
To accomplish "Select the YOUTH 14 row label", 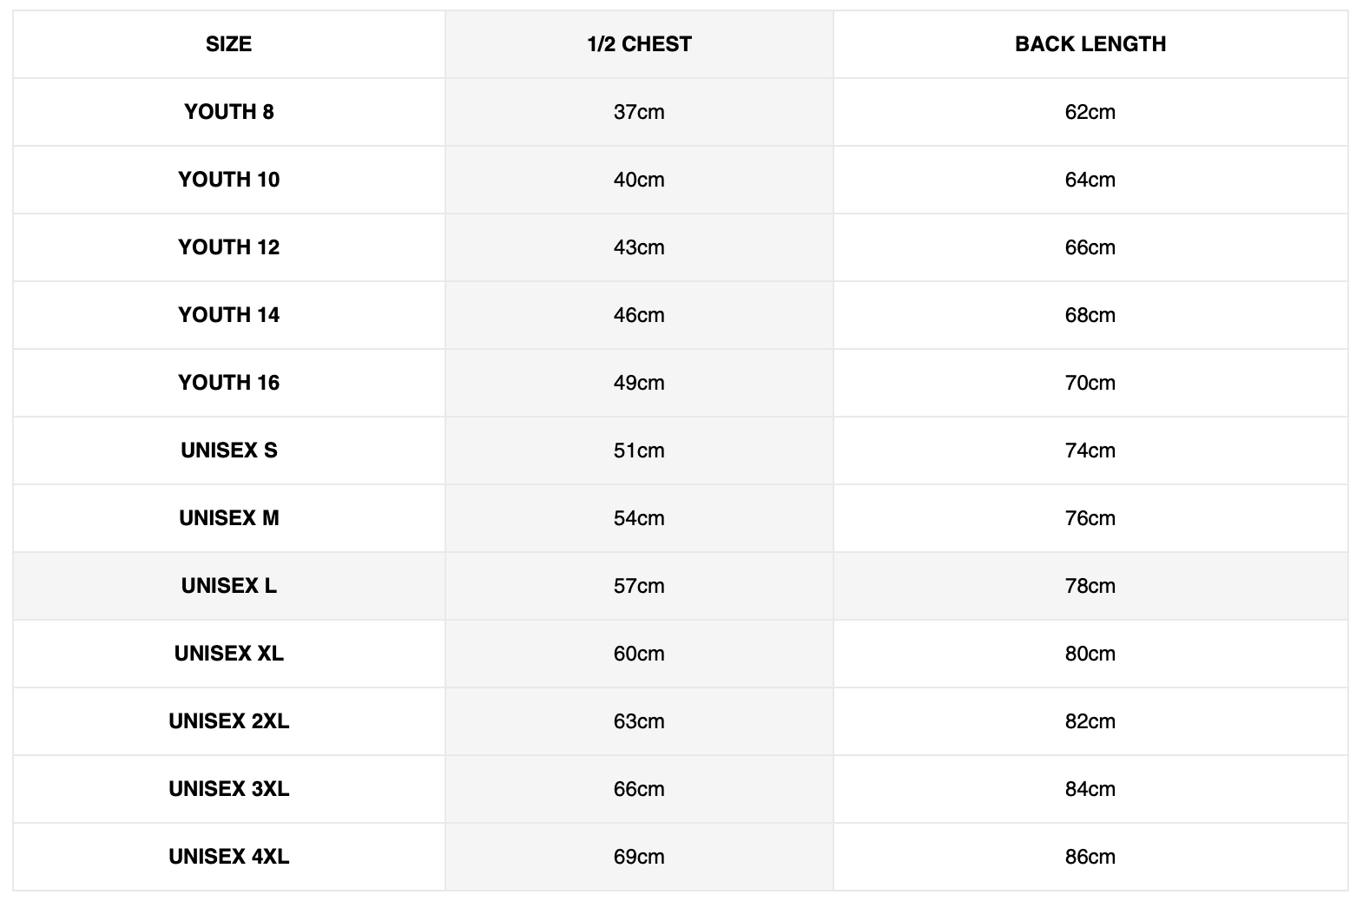I will click(229, 315).
